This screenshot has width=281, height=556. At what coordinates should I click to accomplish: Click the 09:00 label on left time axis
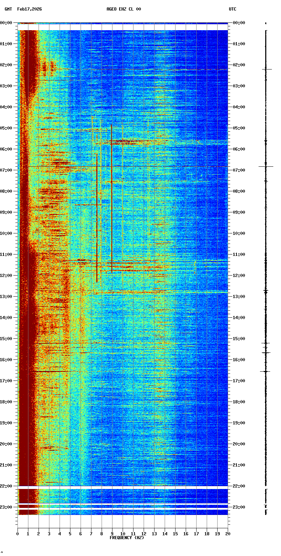6,212
